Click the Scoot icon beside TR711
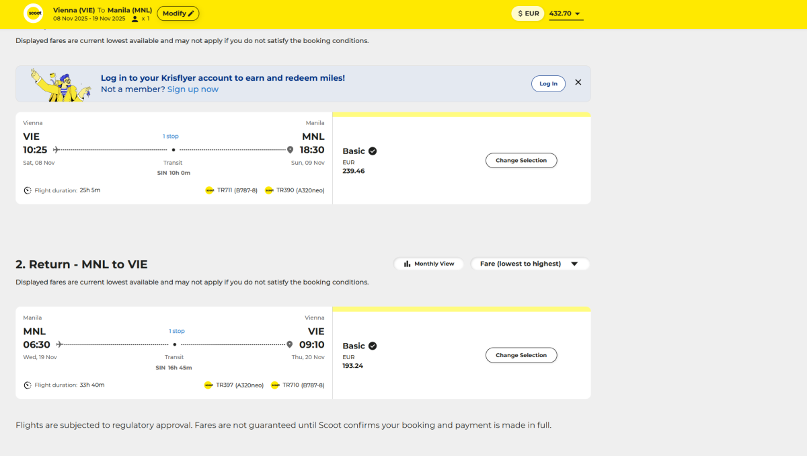This screenshot has width=807, height=456. 209,190
